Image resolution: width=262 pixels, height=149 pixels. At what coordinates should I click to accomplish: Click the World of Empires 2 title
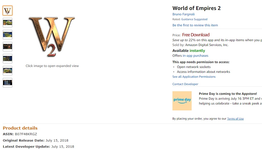[196, 8]
